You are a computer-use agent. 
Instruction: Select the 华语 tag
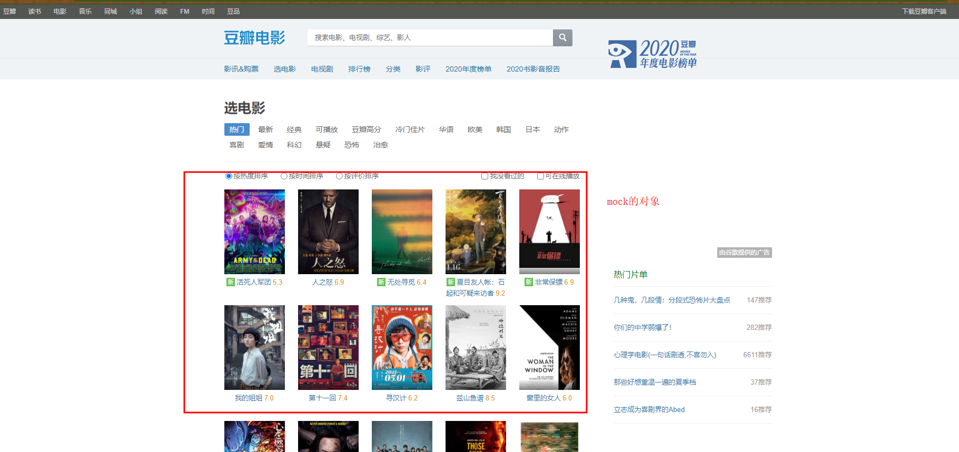point(446,129)
